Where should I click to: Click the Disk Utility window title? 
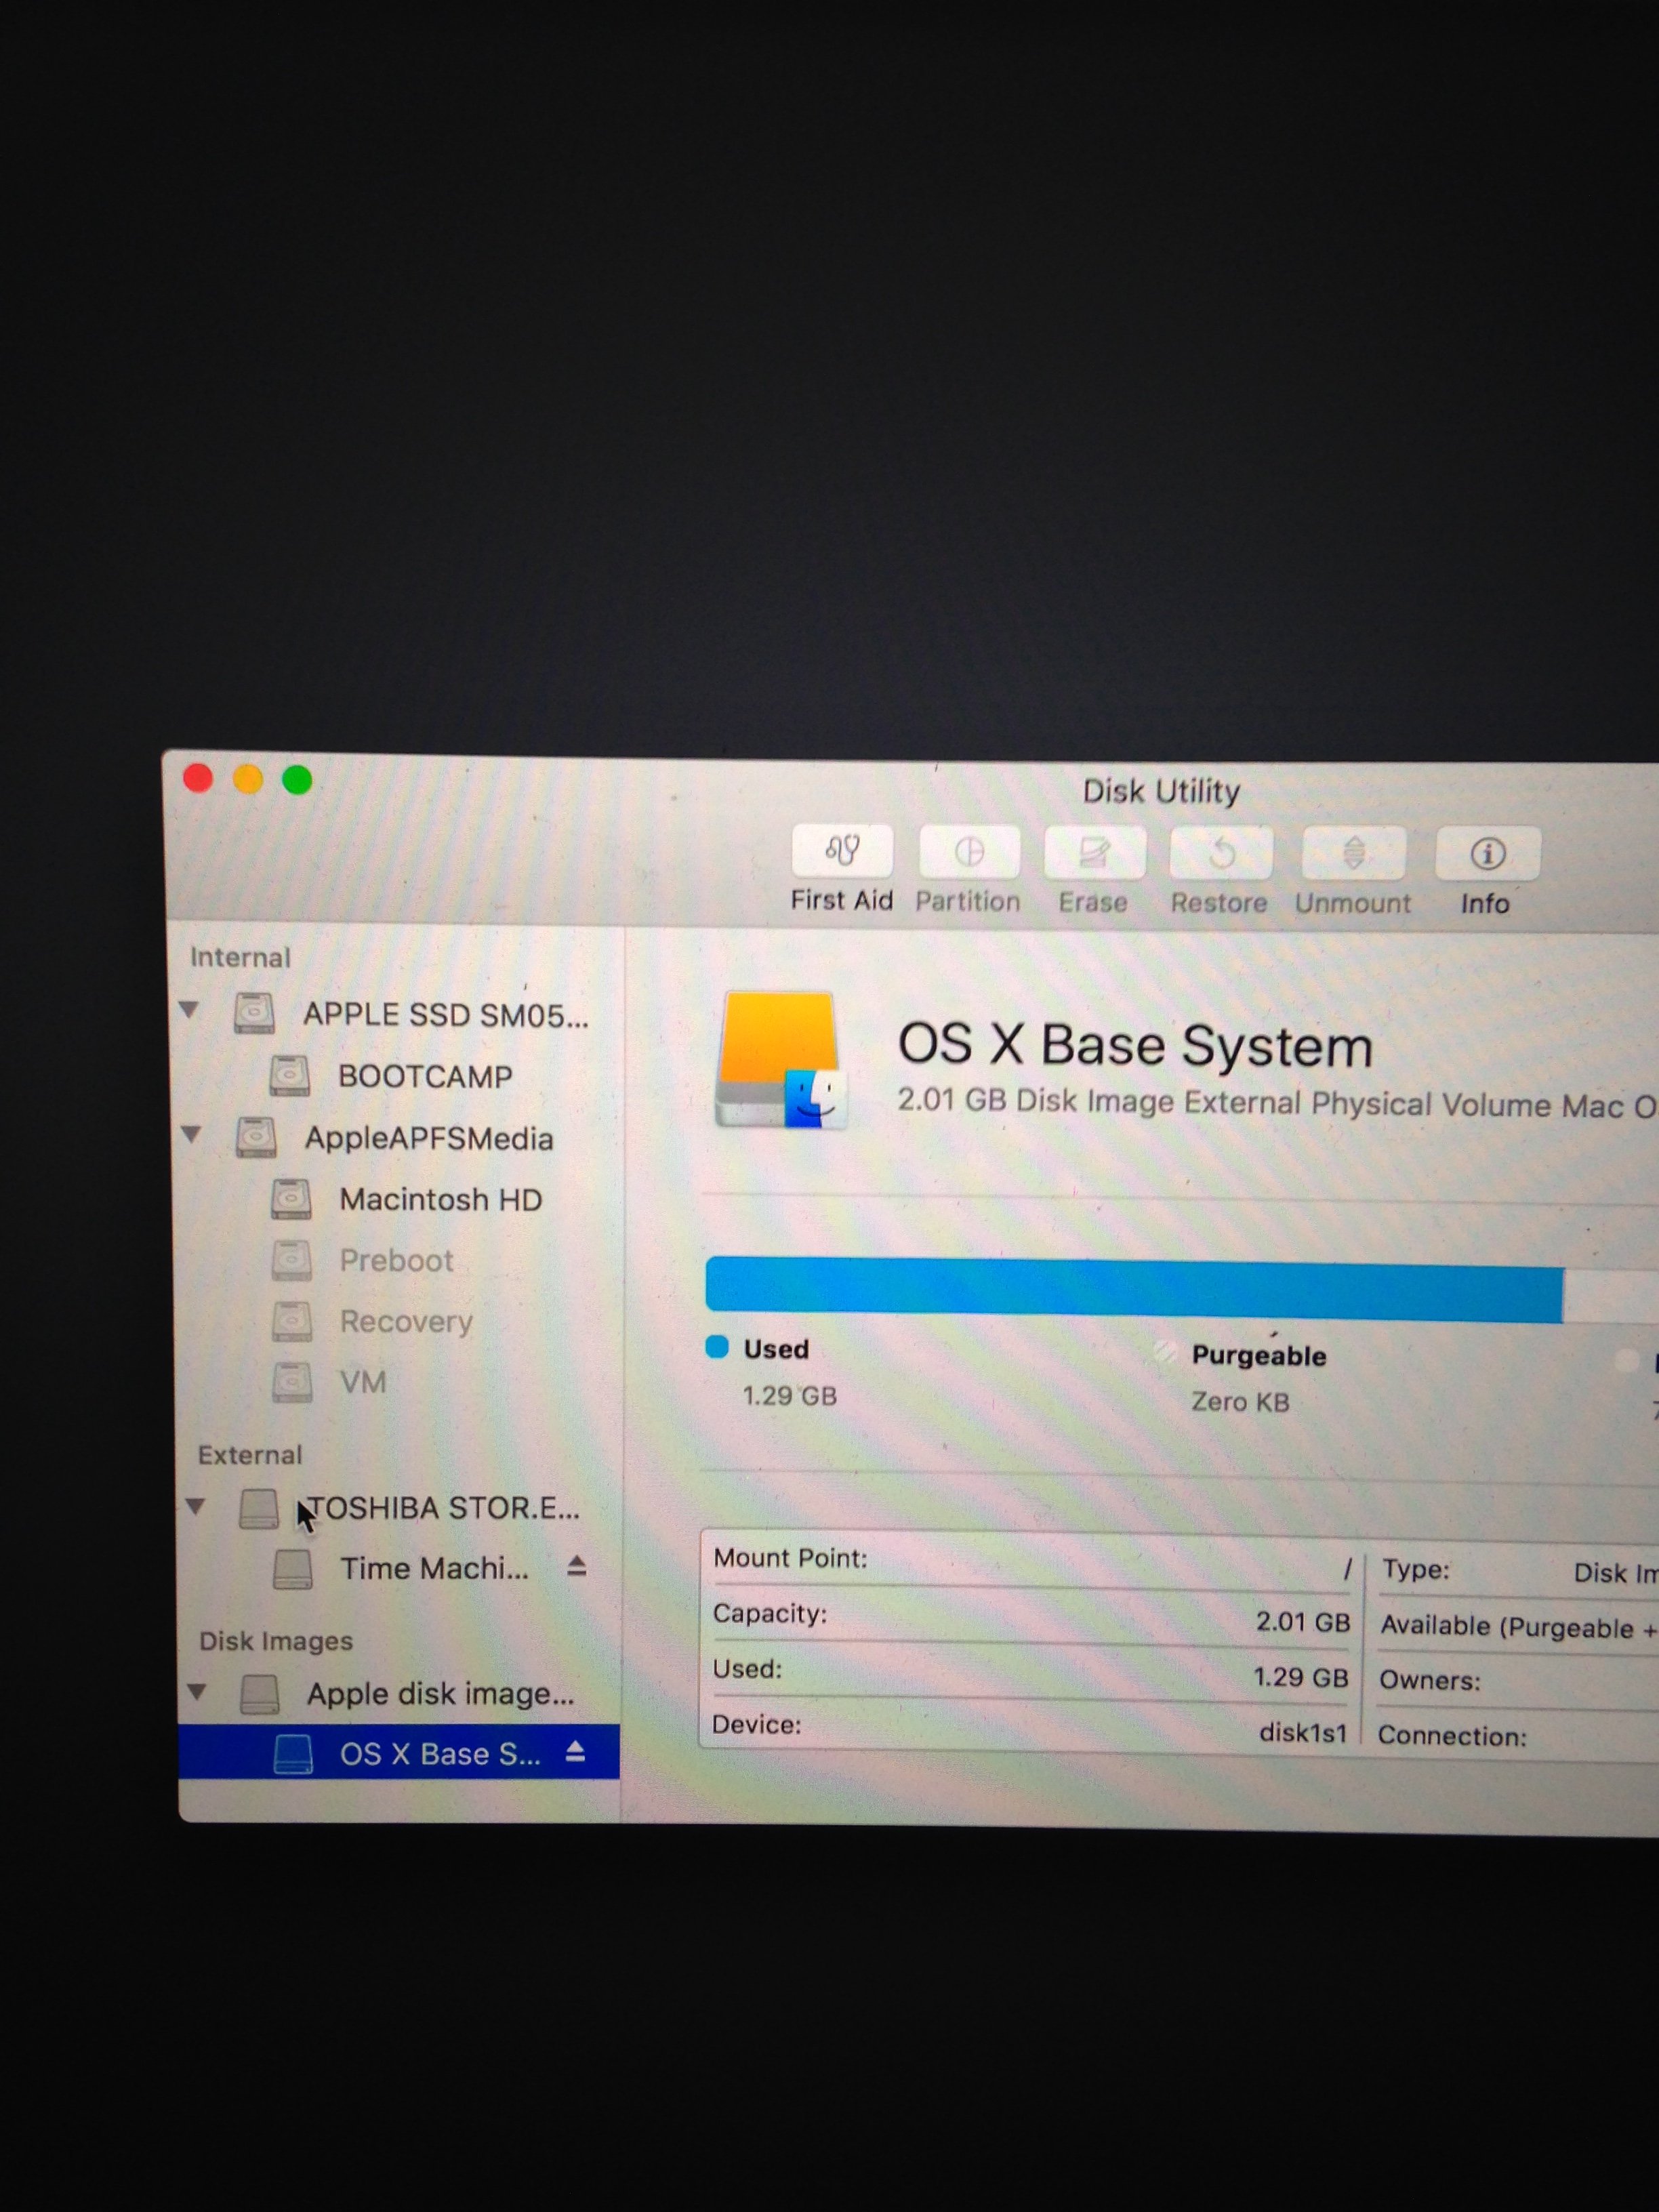point(1161,791)
